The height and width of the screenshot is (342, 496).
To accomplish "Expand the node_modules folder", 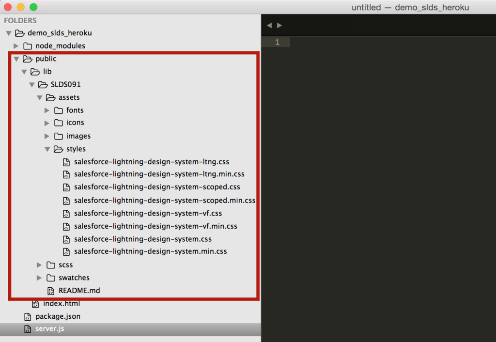I will [16, 46].
